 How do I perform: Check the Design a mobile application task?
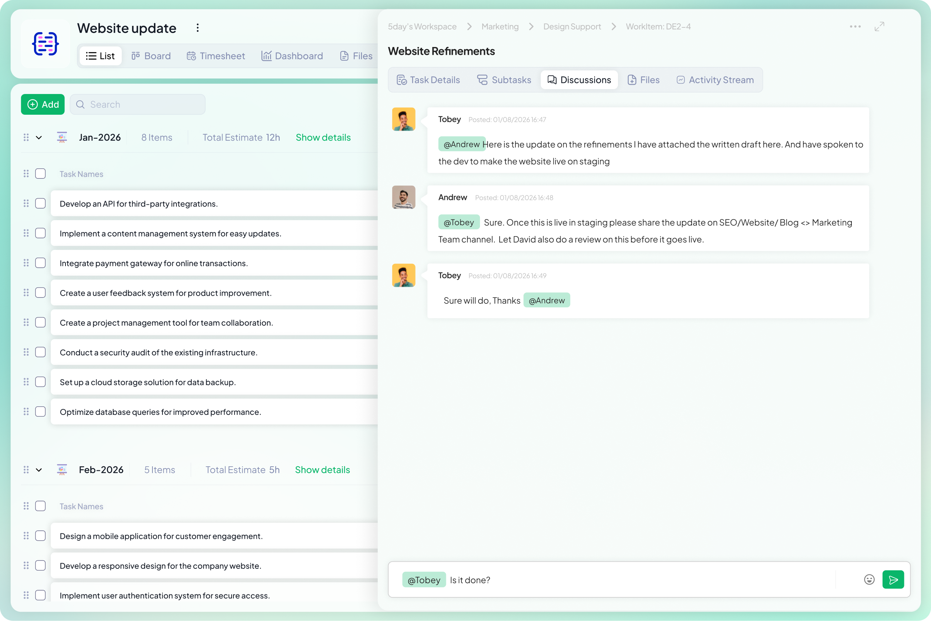(40, 536)
